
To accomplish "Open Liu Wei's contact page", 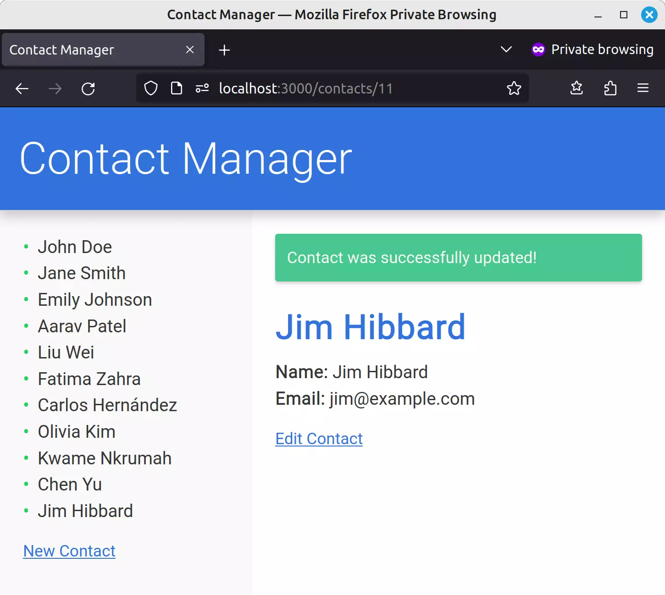I will [66, 353].
